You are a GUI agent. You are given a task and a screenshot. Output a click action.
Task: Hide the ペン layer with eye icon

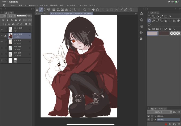point(2,29)
